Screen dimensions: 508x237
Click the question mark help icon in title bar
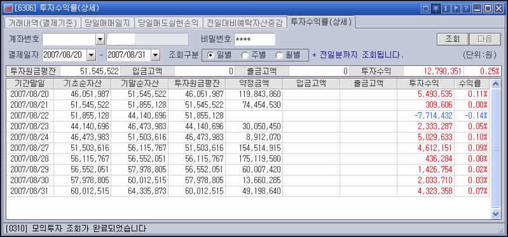[x=466, y=8]
